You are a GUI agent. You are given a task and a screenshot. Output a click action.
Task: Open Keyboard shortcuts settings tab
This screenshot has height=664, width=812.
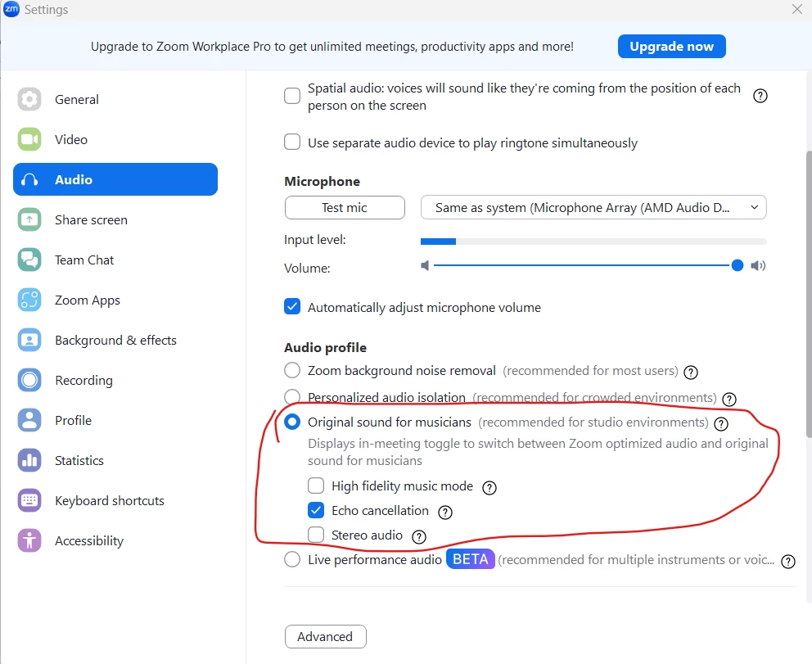115,500
